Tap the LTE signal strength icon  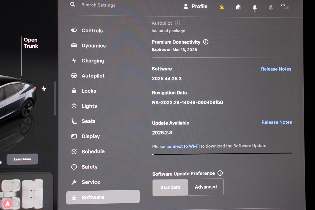285,7
